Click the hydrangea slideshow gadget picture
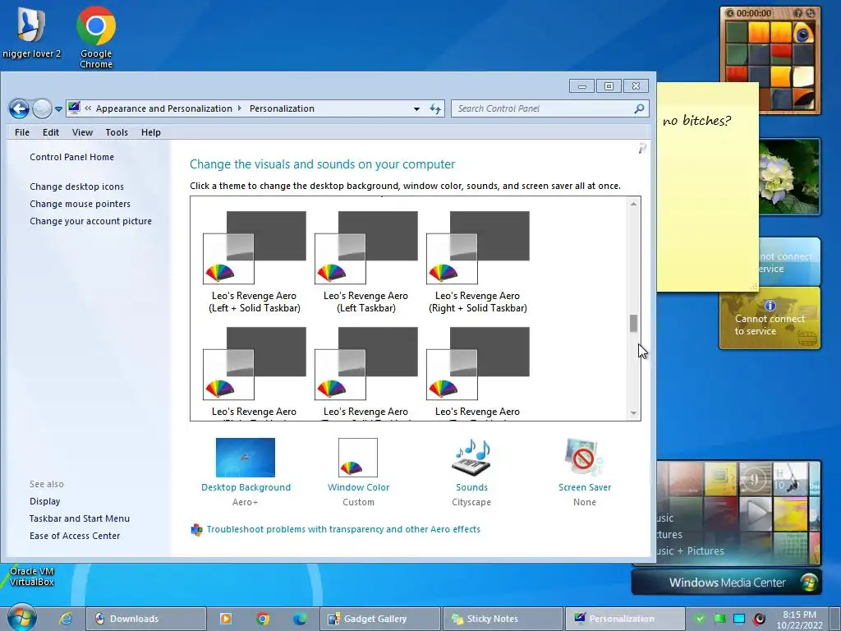The height and width of the screenshot is (631, 841). (789, 177)
